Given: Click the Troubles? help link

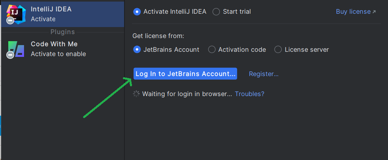Looking at the screenshot, I should 249,94.
